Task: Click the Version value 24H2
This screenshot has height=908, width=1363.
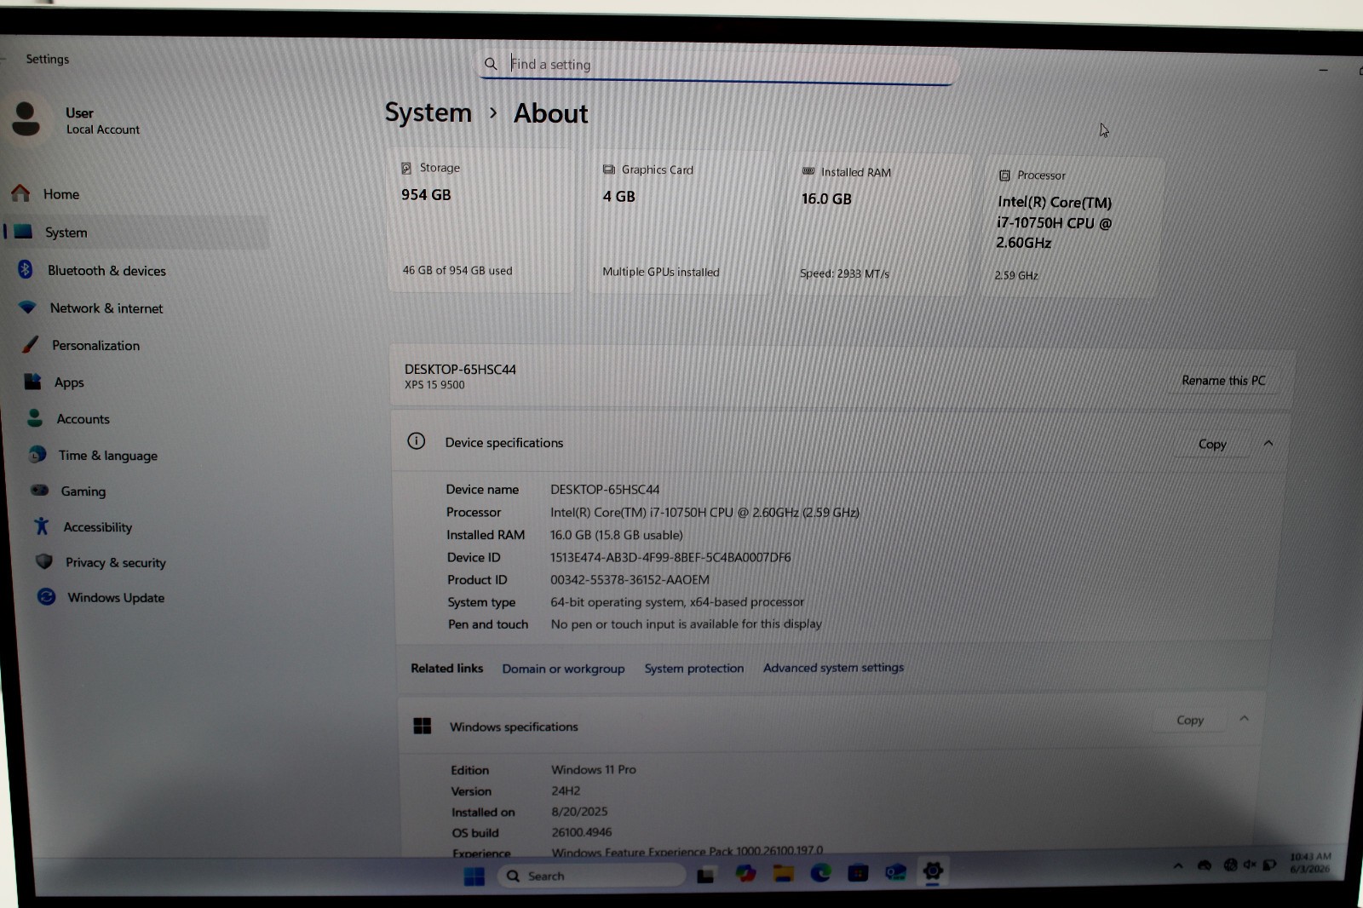Action: coord(566,790)
